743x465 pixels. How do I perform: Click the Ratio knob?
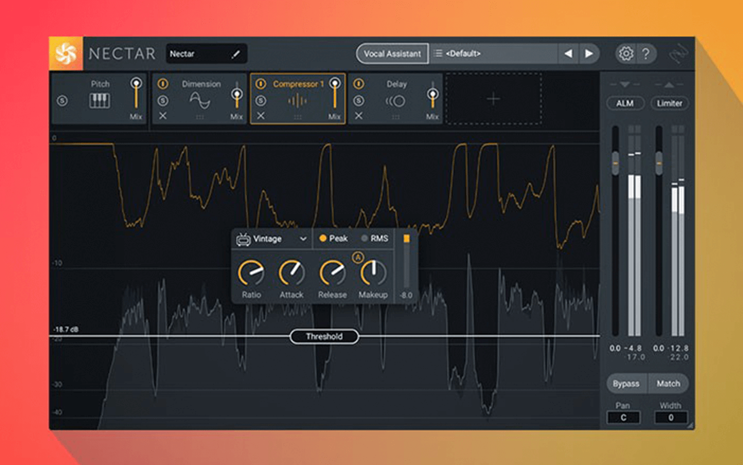coord(251,273)
